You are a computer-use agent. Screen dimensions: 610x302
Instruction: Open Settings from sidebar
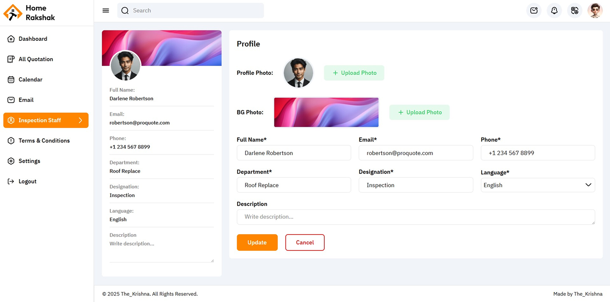tap(29, 161)
